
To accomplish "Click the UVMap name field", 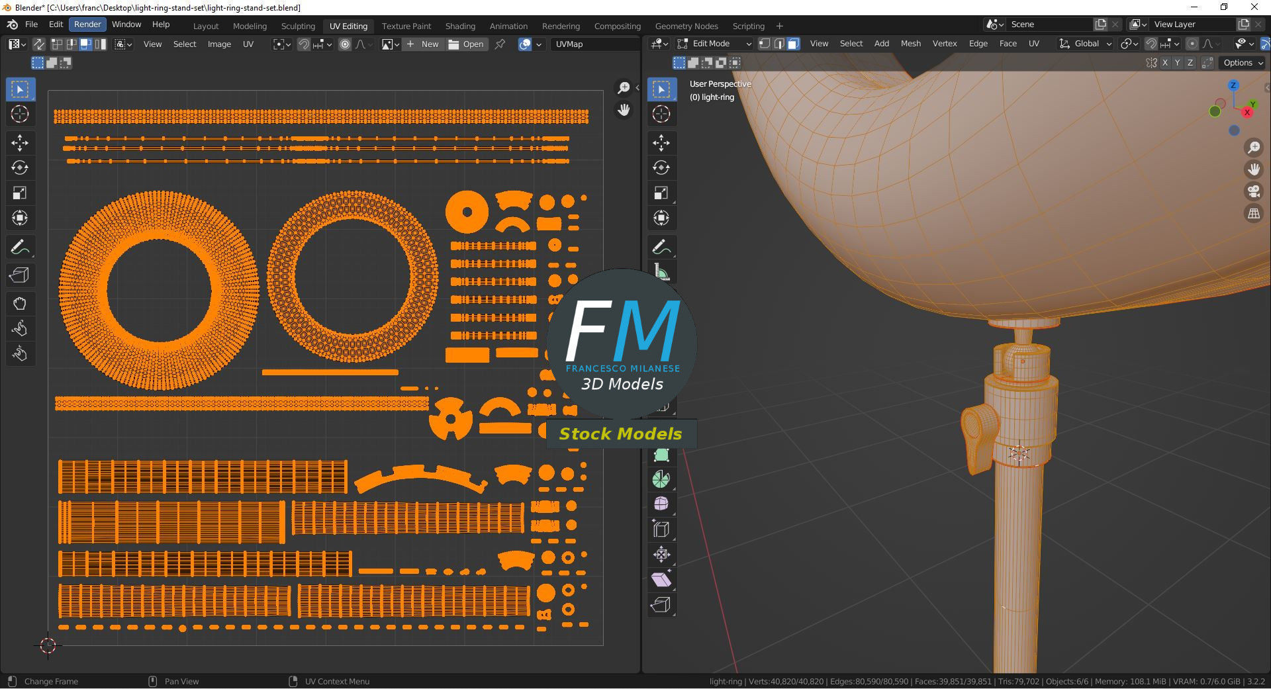I will tap(594, 44).
